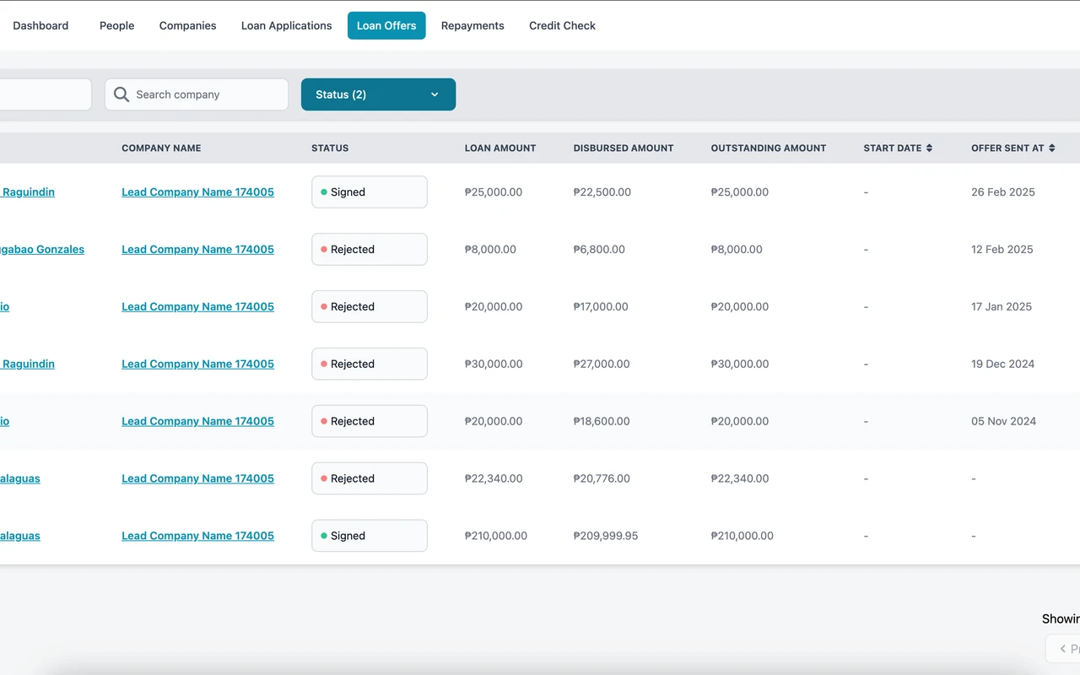
Task: Click the Status column header
Action: [330, 148]
